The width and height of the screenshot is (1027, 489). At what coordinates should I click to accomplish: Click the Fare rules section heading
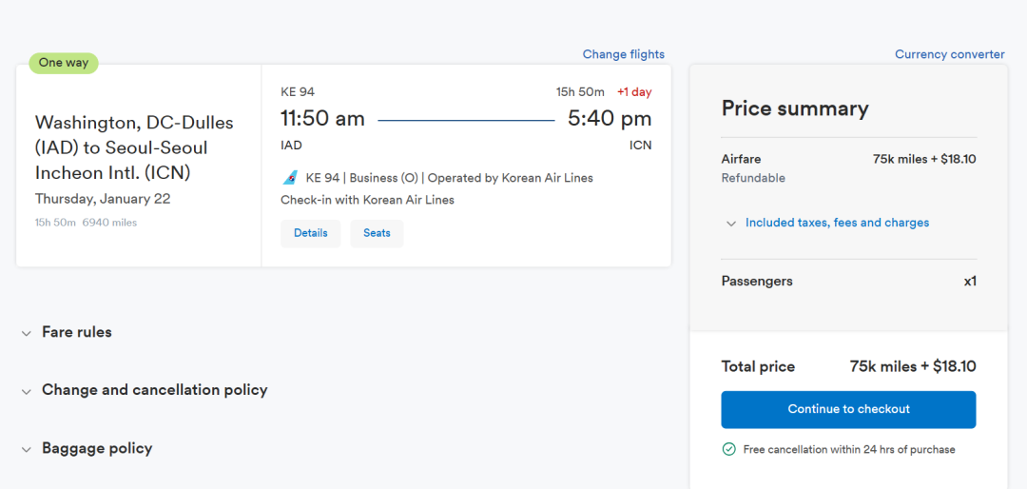tap(77, 332)
